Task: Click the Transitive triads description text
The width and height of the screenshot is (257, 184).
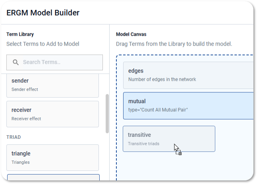Action: click(143, 144)
